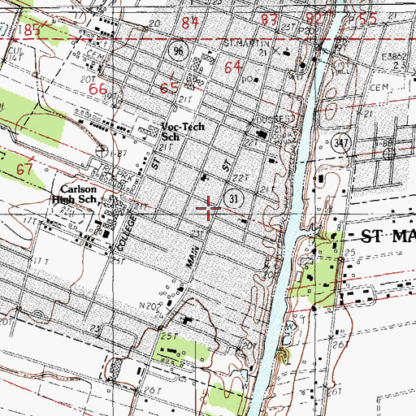Click the red section number 65

[x=169, y=89]
